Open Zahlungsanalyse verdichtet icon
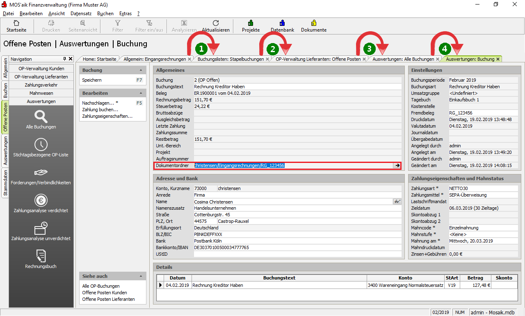Screen dimensions: 525x316 (x=41, y=200)
